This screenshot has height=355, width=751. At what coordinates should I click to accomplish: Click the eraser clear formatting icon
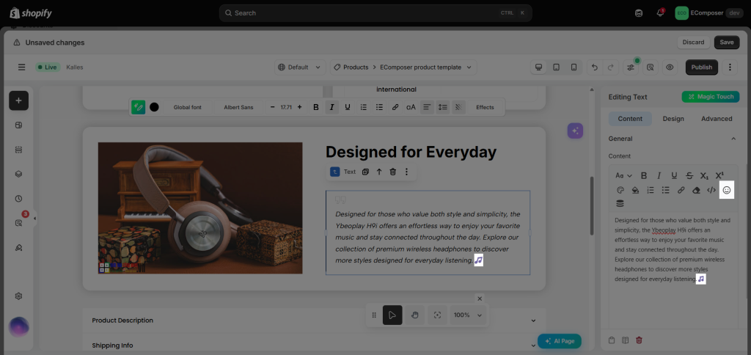click(697, 190)
